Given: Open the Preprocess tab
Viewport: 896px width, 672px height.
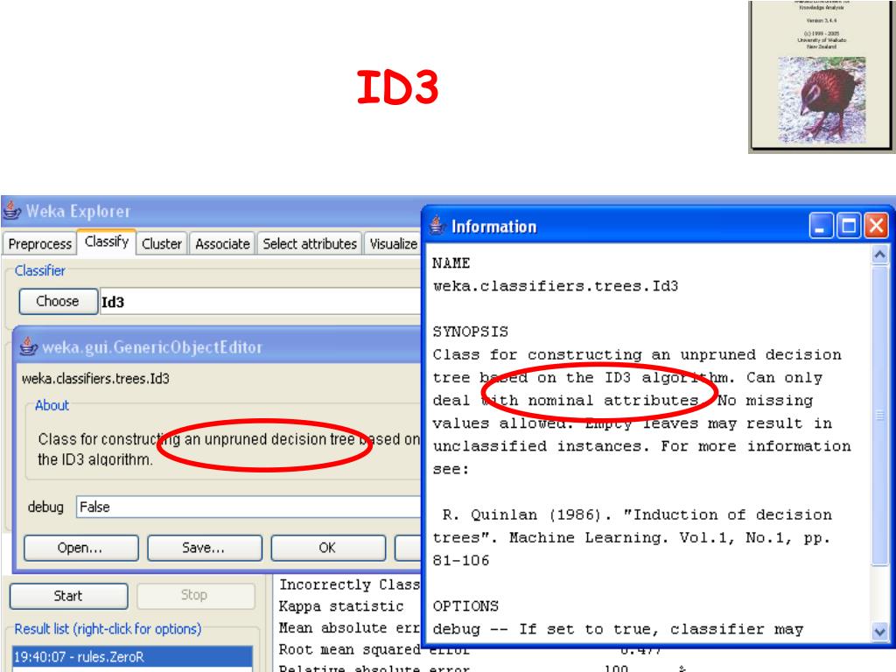Looking at the screenshot, I should tap(39, 244).
